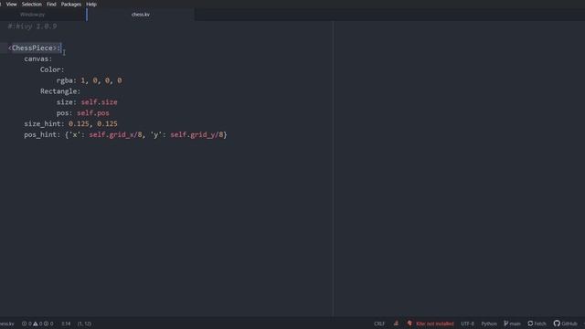
Task: Click the git branch icon
Action: click(x=505, y=324)
